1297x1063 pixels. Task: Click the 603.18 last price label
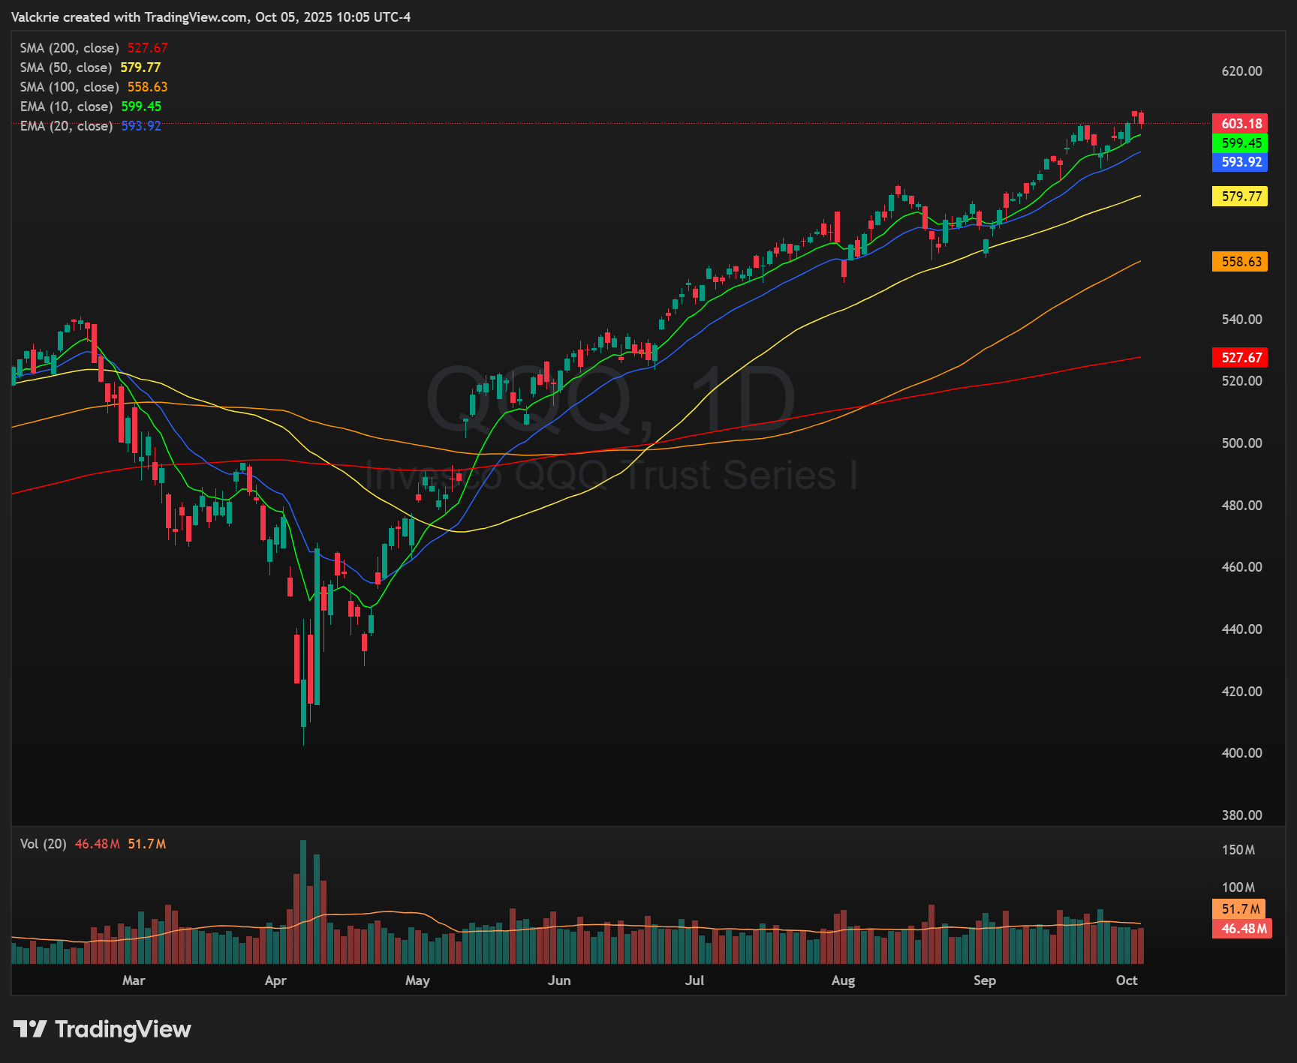coord(1240,124)
